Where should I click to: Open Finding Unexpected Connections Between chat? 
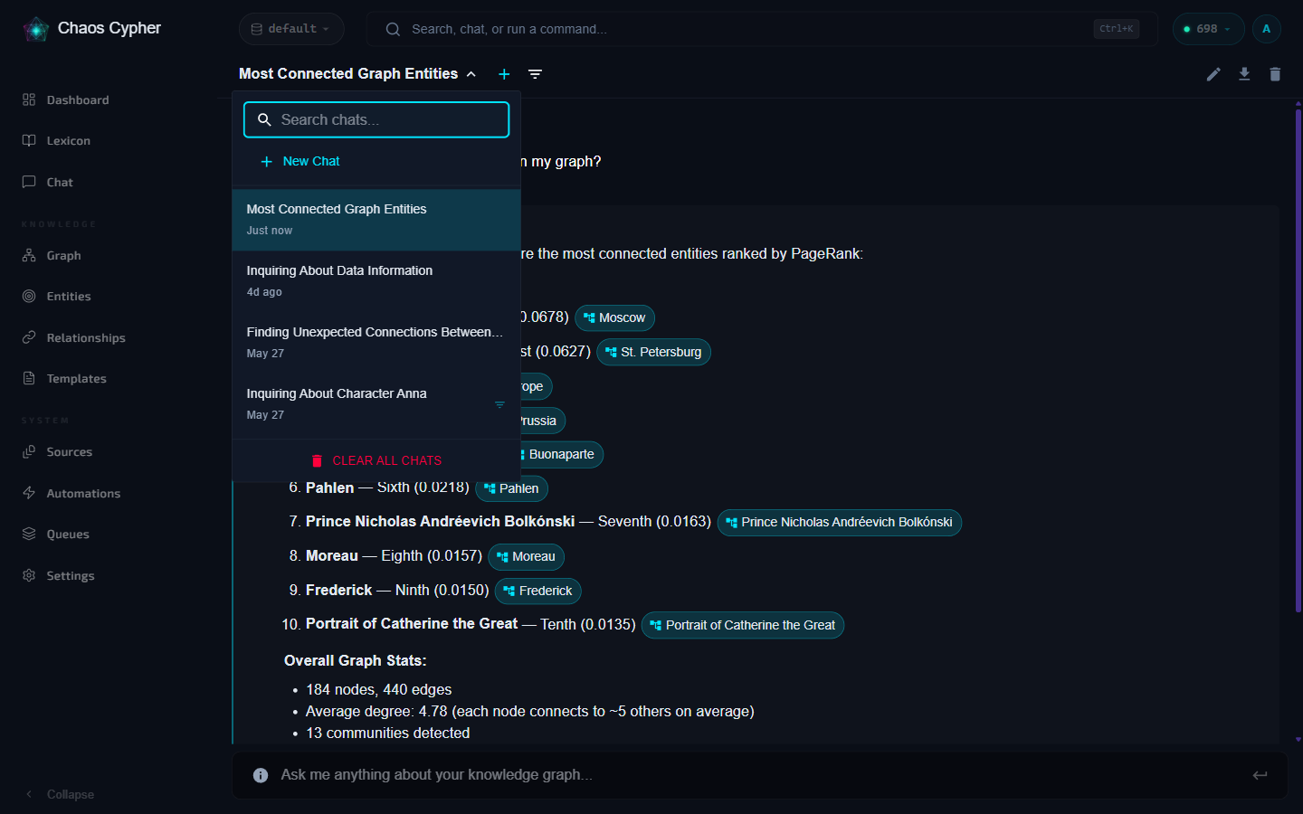click(x=376, y=343)
